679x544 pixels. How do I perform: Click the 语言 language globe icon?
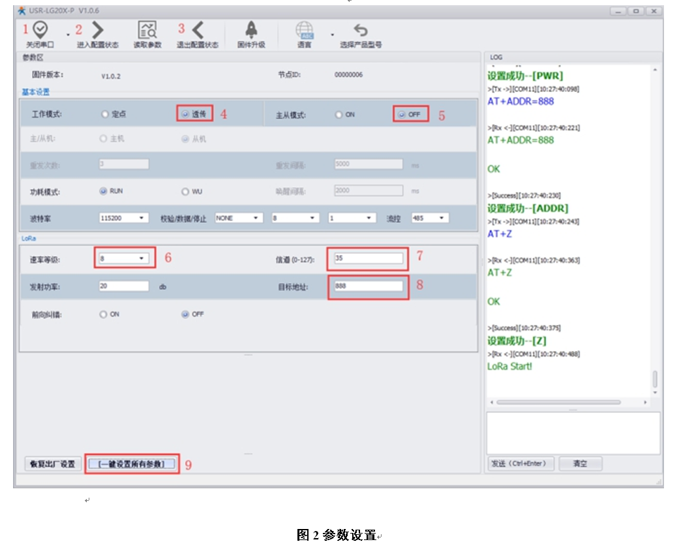coord(304,30)
